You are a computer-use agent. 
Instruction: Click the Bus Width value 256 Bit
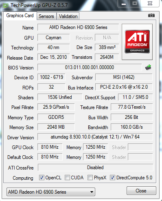click(x=132, y=117)
